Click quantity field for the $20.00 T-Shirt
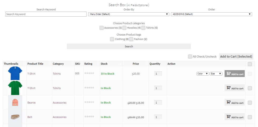This screenshot has height=127, width=258. coord(158,74)
